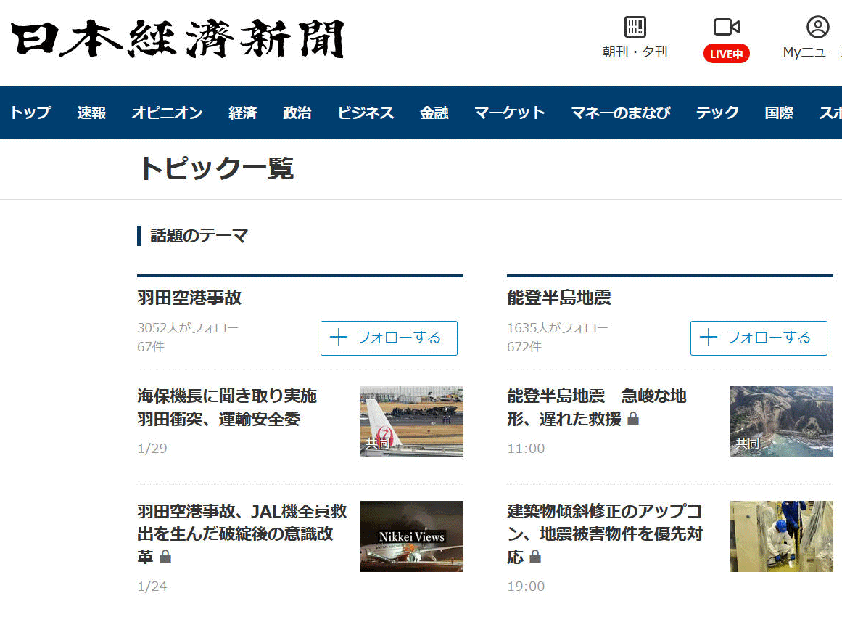Open the morning and evening edition icon
This screenshot has width=842, height=625.
(x=635, y=28)
